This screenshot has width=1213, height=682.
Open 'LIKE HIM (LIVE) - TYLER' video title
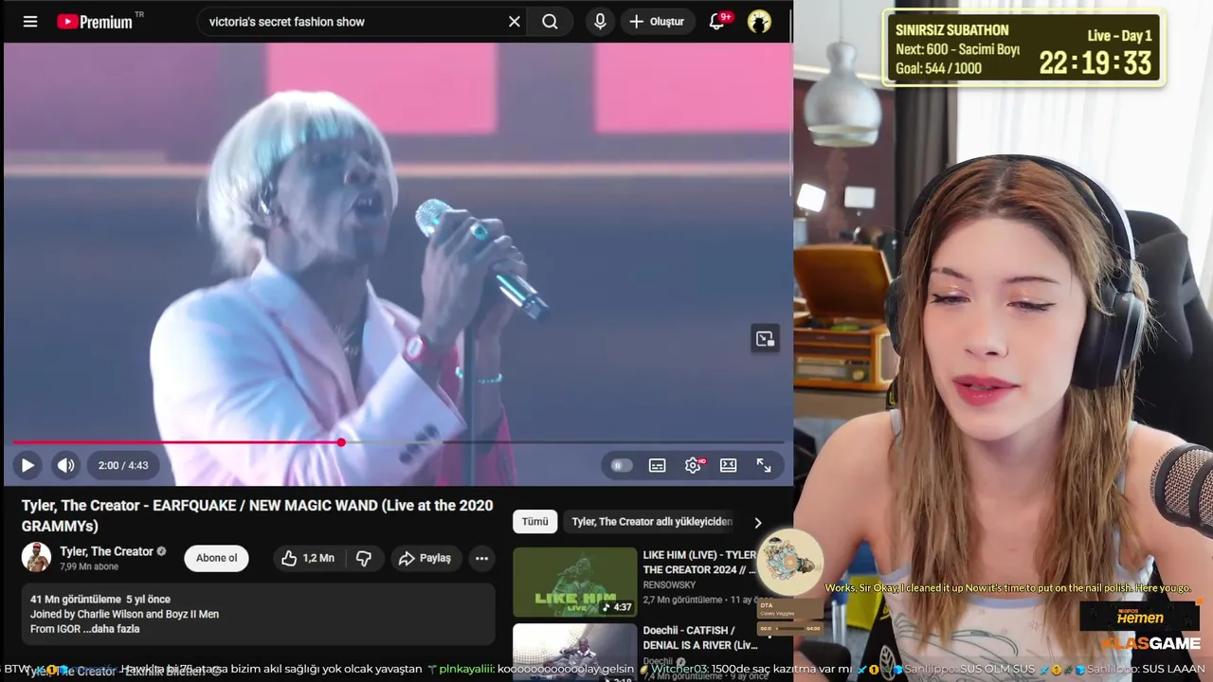(699, 562)
